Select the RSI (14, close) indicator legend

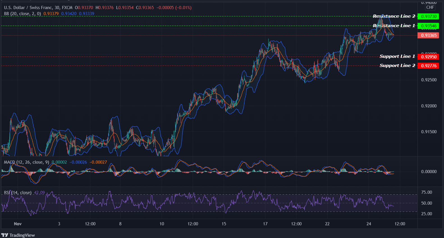18,193
